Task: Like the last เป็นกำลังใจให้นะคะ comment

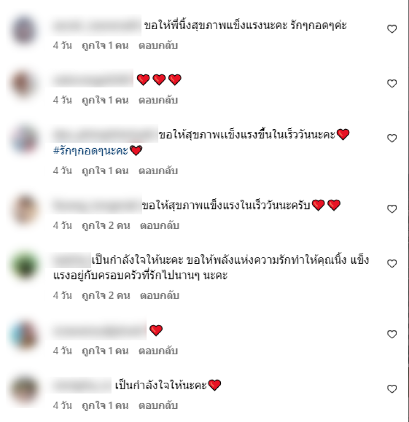Action: click(392, 389)
